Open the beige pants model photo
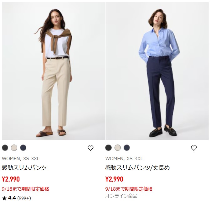The height and width of the screenshot is (201, 210). click(x=54, y=71)
